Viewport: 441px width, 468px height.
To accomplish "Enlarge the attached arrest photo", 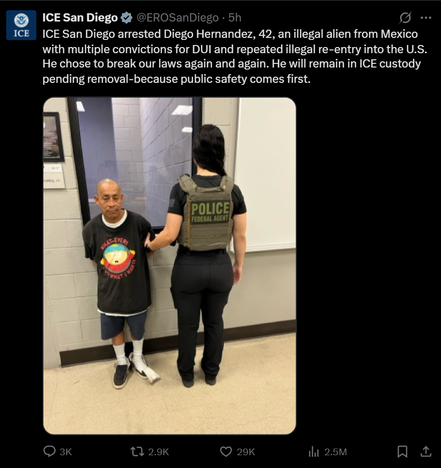I will 170,265.
